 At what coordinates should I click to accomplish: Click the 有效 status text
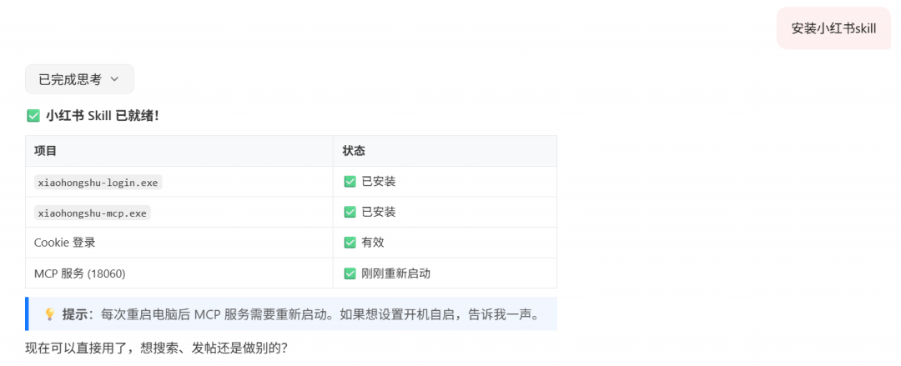point(373,243)
